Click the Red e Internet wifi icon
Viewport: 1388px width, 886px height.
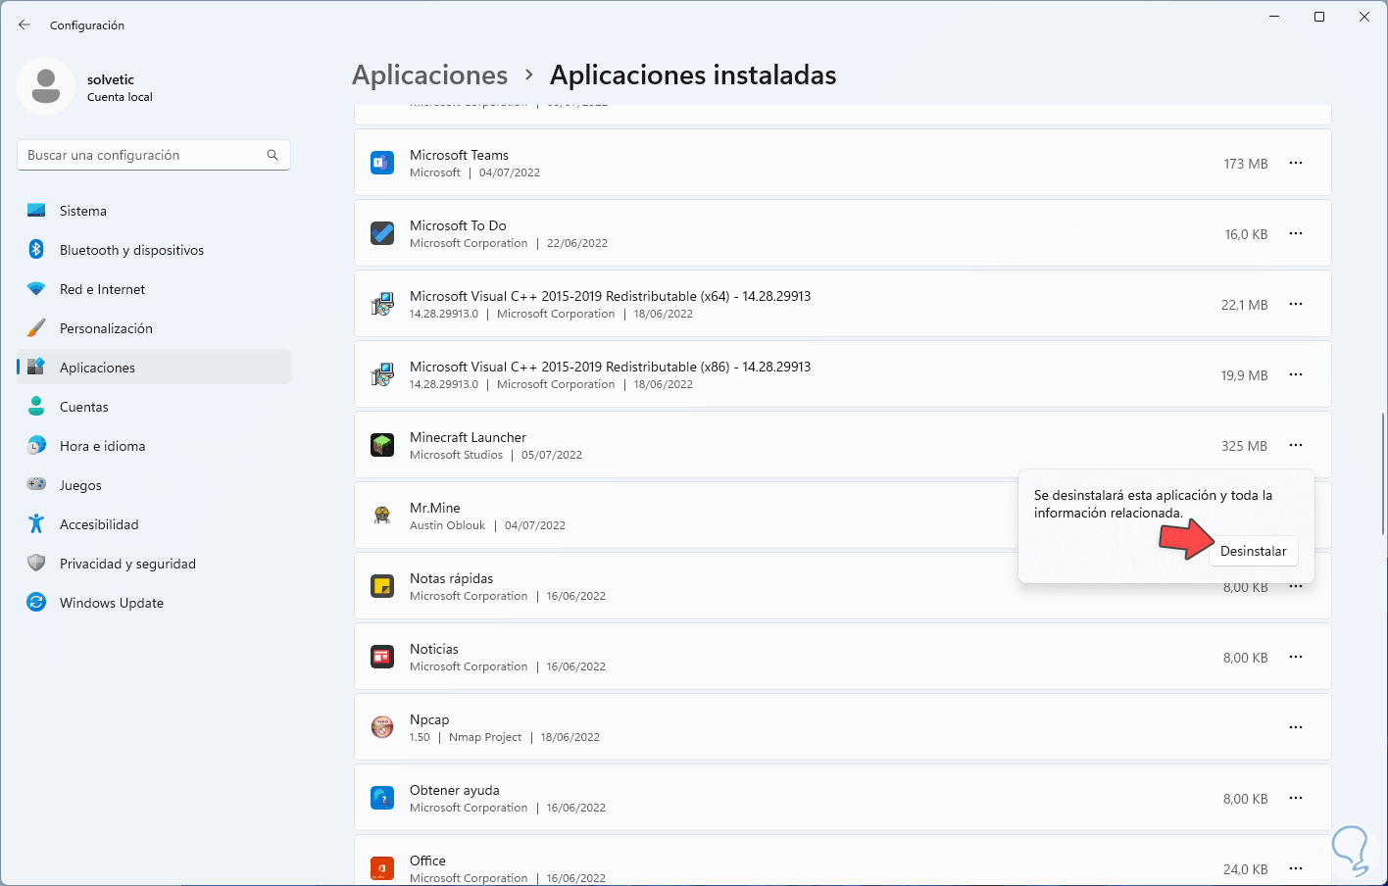pos(36,289)
